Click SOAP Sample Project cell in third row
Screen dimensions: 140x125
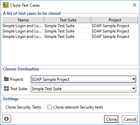click(114, 37)
